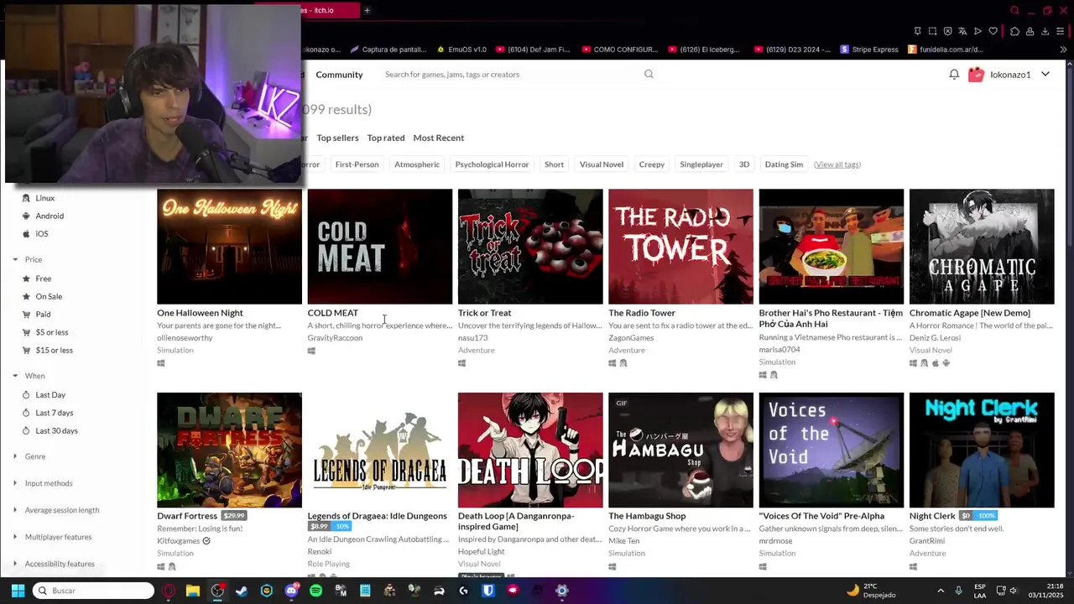
Task: Switch to the Most Recent sort tab
Action: pos(438,138)
